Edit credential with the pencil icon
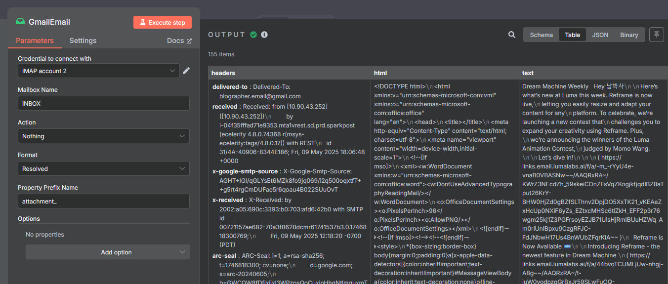 [x=186, y=71]
